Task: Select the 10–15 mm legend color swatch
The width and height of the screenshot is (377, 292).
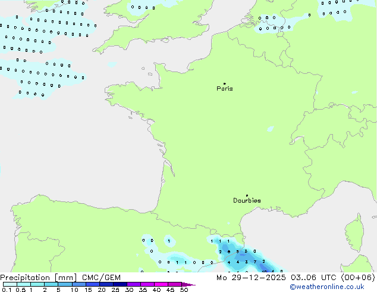Action: coord(78,284)
